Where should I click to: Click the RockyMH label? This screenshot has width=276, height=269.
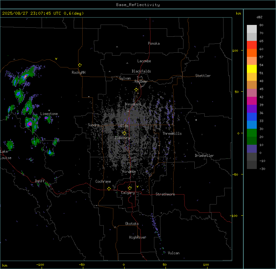(78, 73)
